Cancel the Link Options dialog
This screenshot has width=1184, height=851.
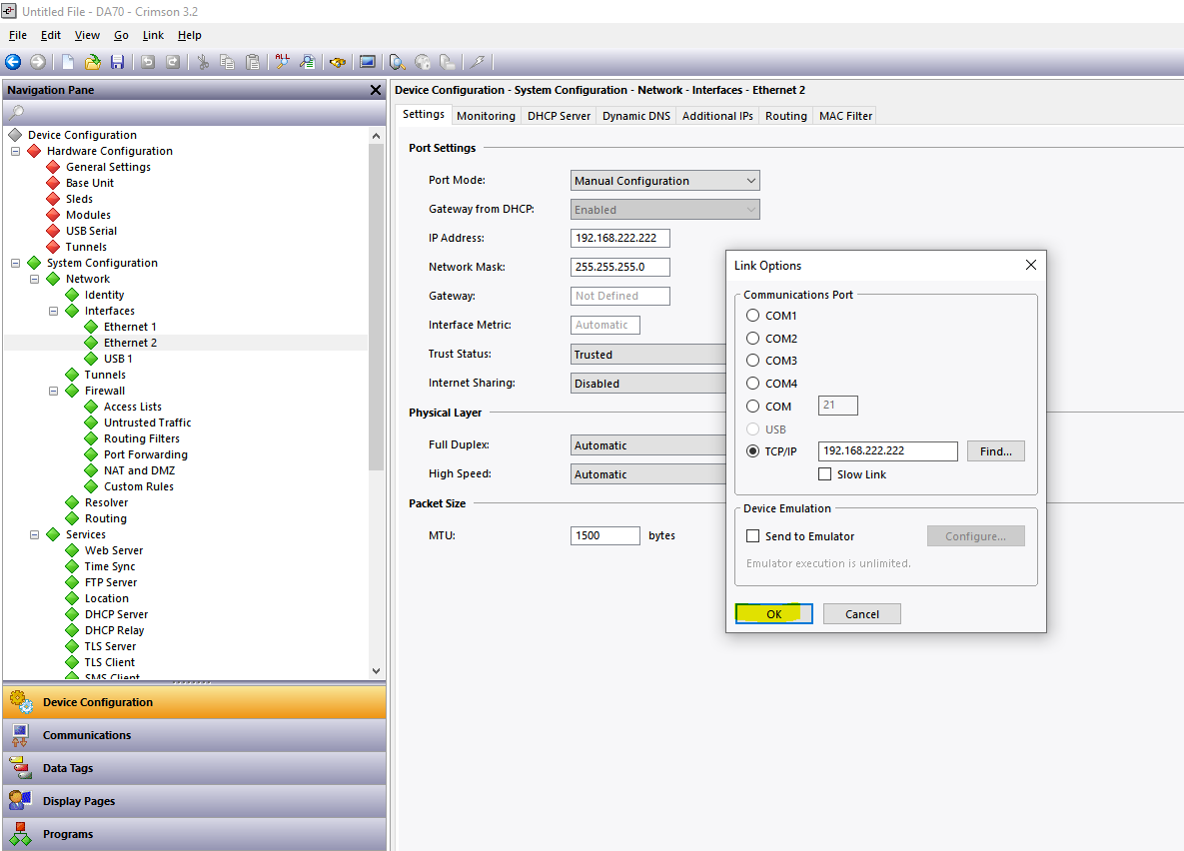coord(861,614)
